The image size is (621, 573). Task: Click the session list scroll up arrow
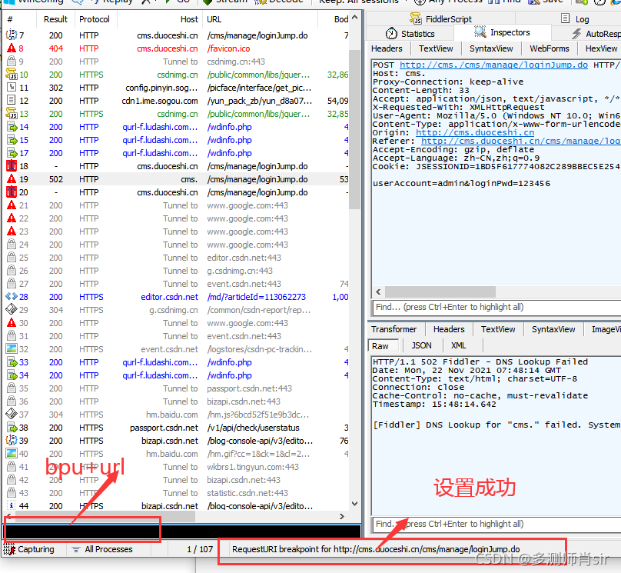tap(354, 18)
